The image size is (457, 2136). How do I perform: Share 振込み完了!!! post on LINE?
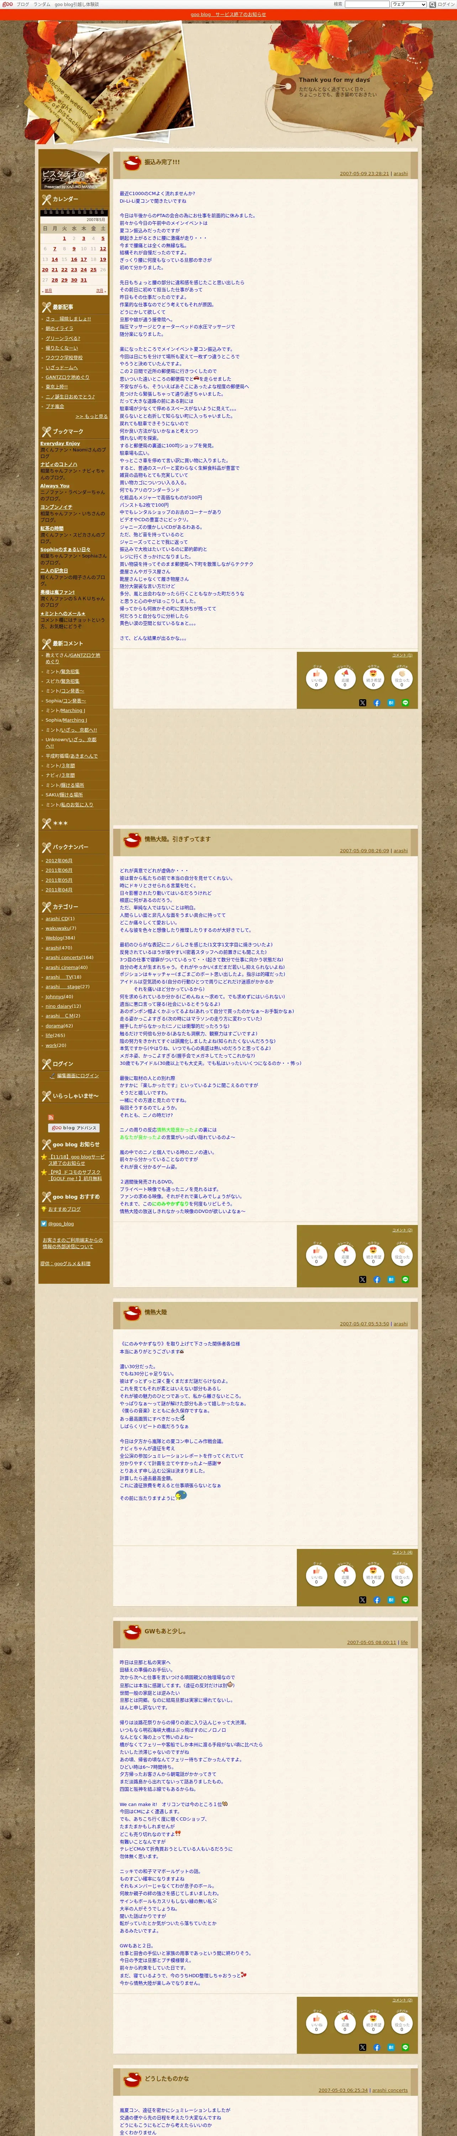(x=406, y=702)
